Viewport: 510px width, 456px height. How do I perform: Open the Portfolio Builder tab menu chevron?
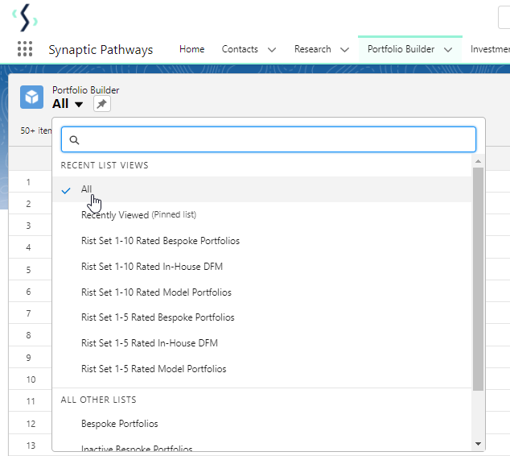tap(448, 50)
